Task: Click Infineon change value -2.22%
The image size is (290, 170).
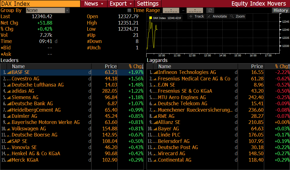Action: (282, 73)
